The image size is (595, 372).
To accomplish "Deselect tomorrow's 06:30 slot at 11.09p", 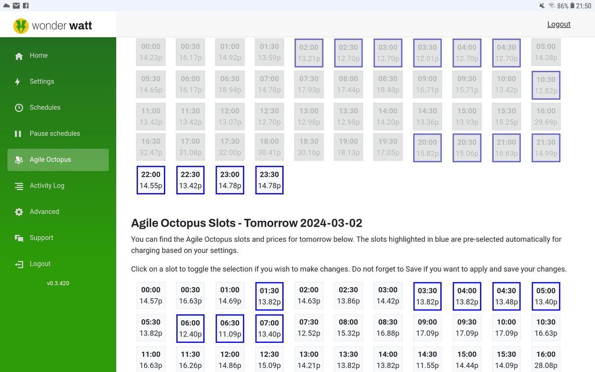I will (230, 328).
